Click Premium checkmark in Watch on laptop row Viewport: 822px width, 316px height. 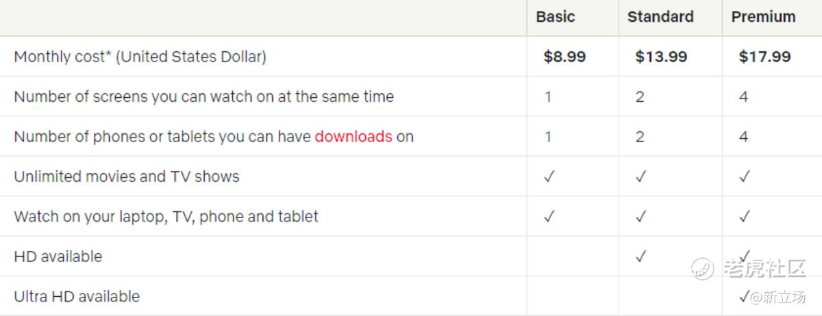[745, 216]
